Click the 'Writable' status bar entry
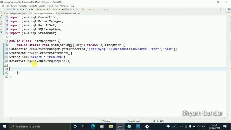The height and width of the screenshot is (130, 231). (x=106, y=121)
